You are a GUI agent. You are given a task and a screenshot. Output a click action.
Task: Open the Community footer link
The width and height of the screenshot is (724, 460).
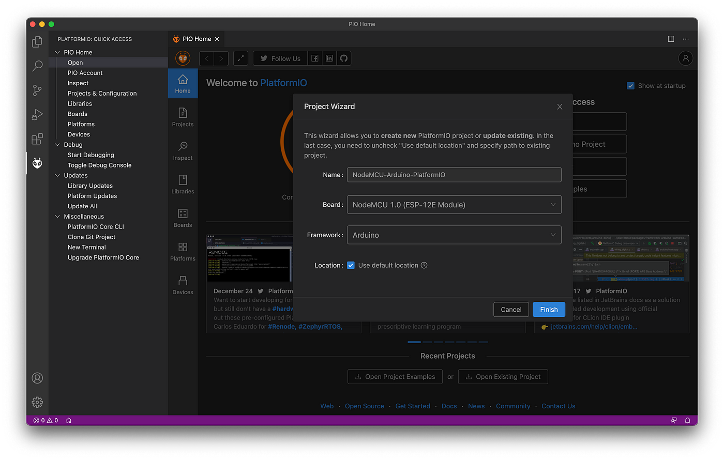click(513, 406)
